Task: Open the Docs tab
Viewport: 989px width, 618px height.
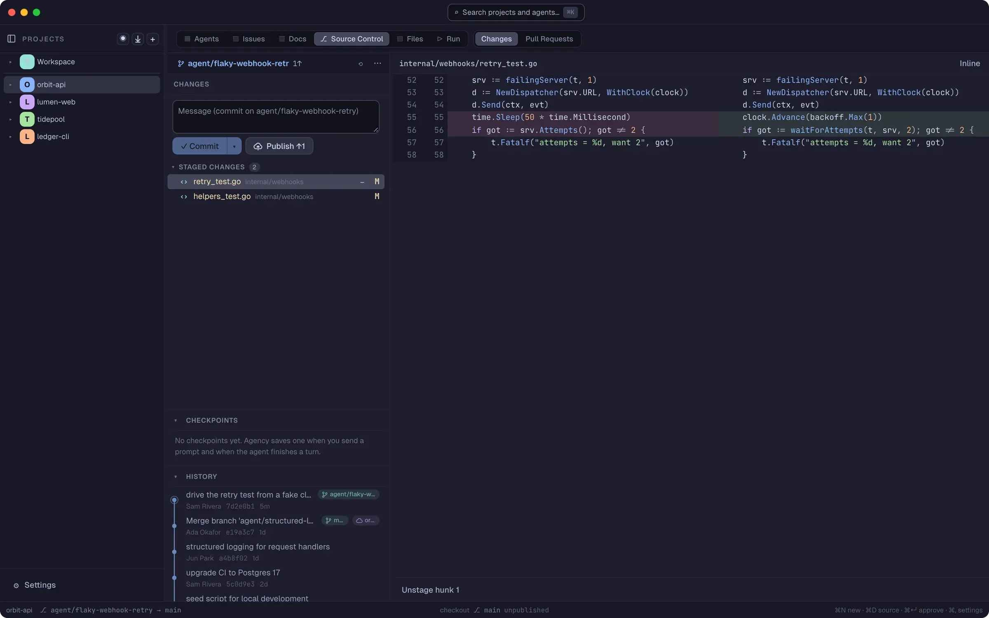Action: click(293, 39)
